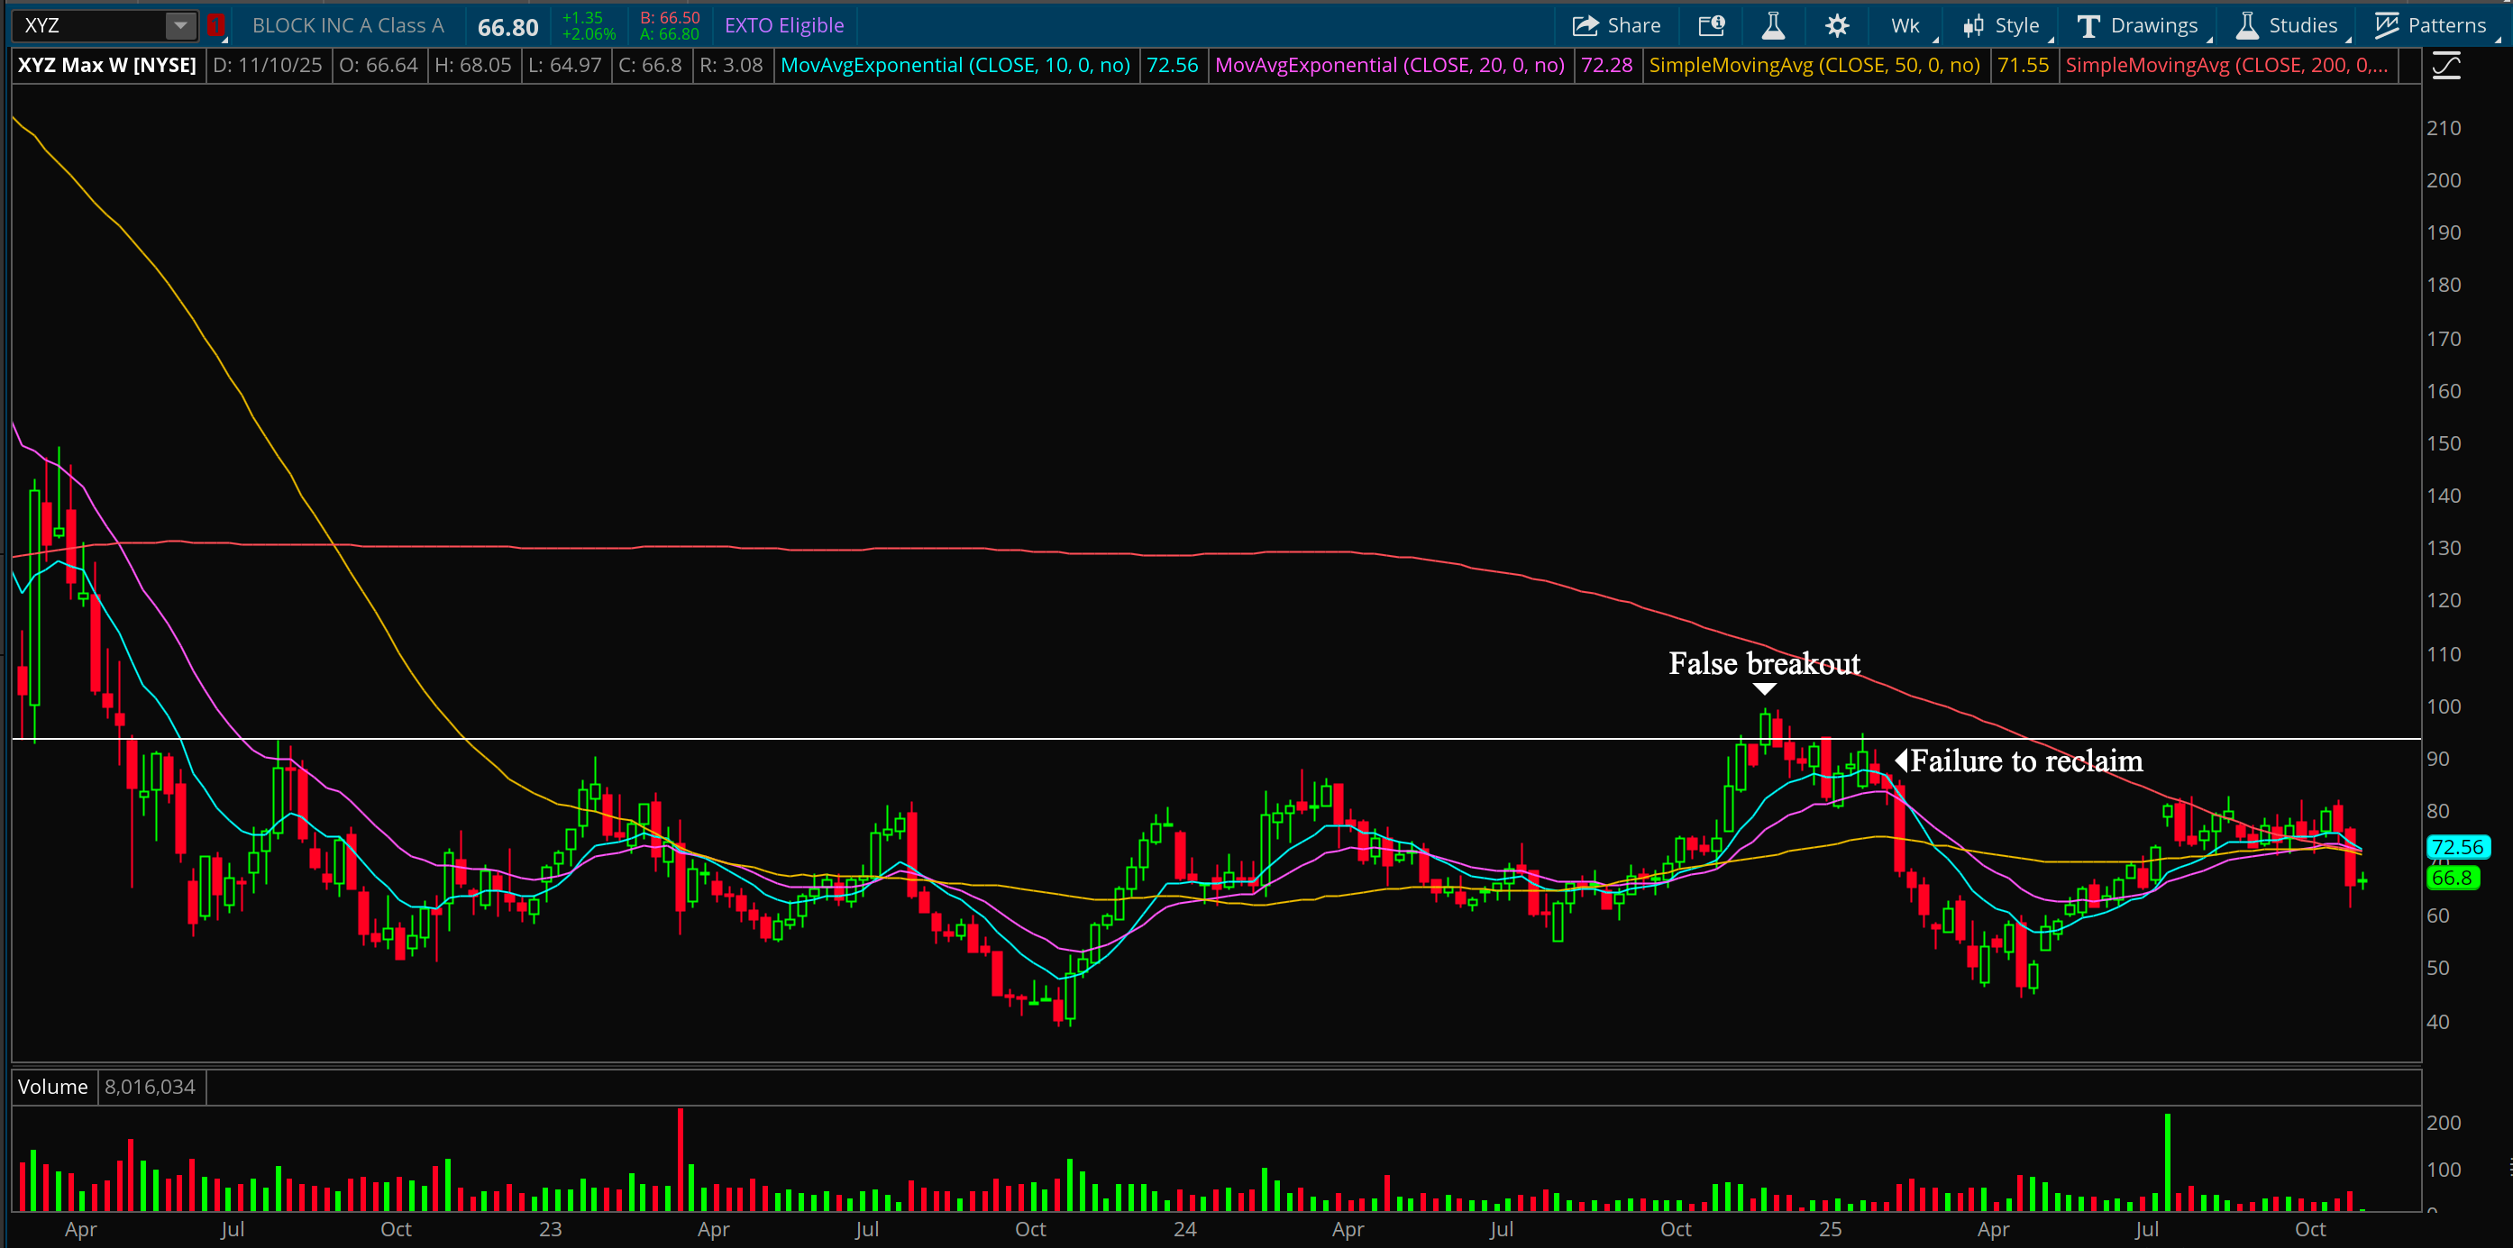Viewport: 2513px width, 1248px height.
Task: Click the EXTO Eligible label
Action: tap(783, 25)
